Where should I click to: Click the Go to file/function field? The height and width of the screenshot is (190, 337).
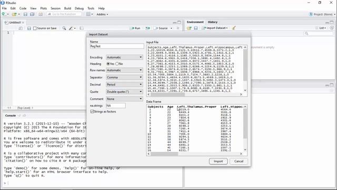point(64,14)
